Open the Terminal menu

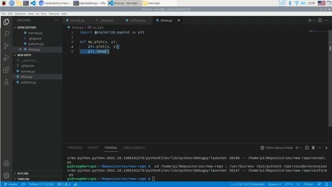(x=53, y=14)
